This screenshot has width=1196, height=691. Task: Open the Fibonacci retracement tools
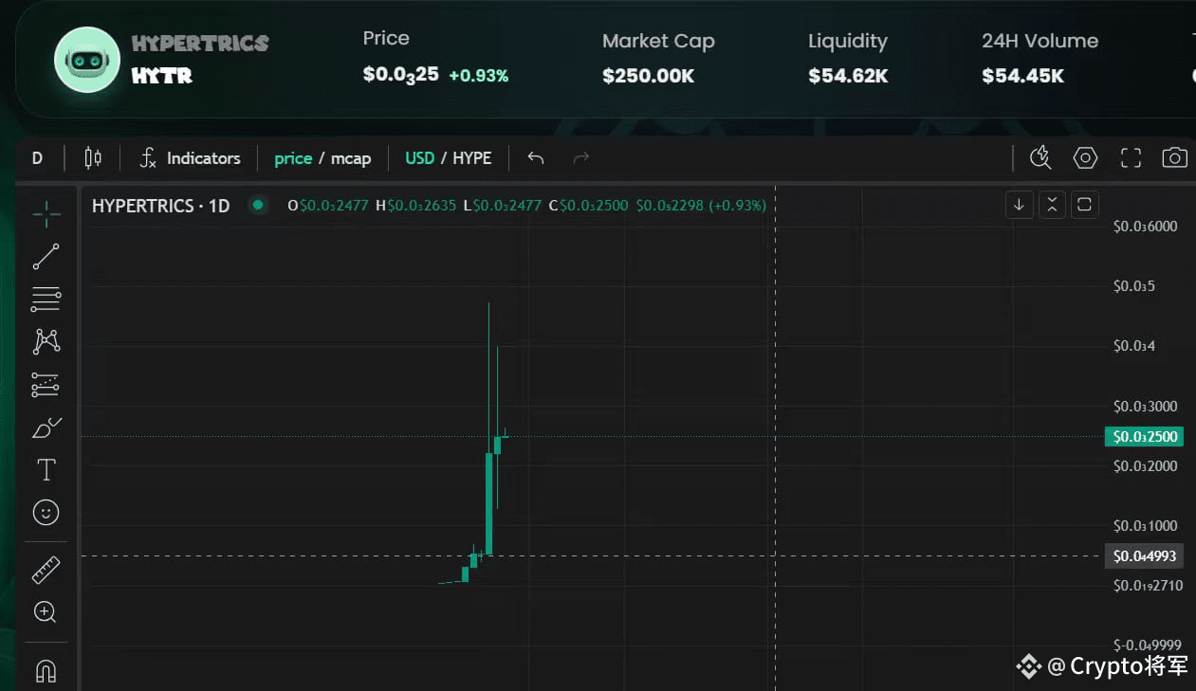point(46,300)
